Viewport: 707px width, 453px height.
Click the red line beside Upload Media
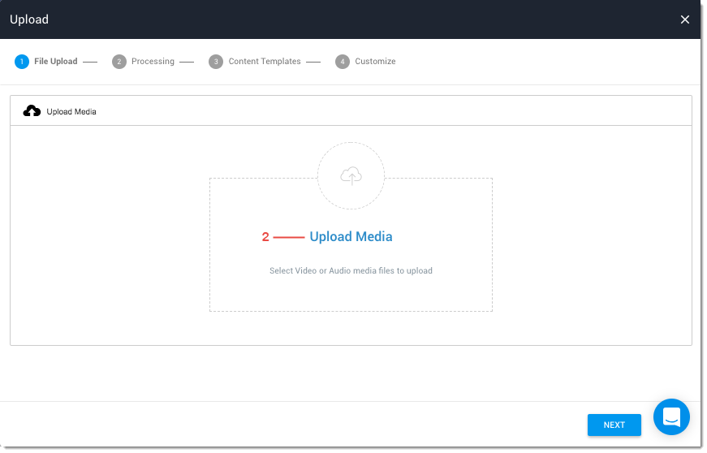pyautogui.click(x=289, y=237)
